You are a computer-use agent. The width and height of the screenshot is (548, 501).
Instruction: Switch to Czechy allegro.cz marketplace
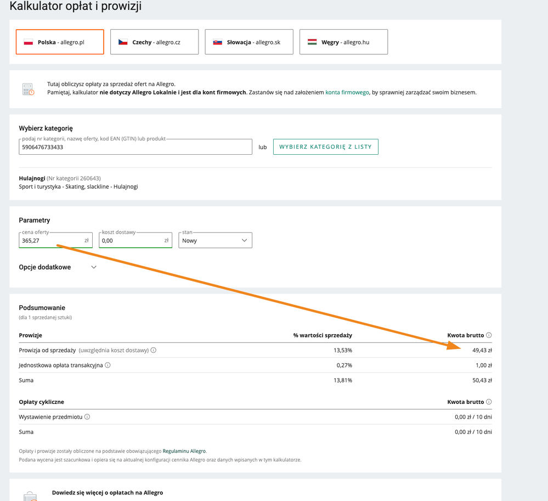coord(155,42)
